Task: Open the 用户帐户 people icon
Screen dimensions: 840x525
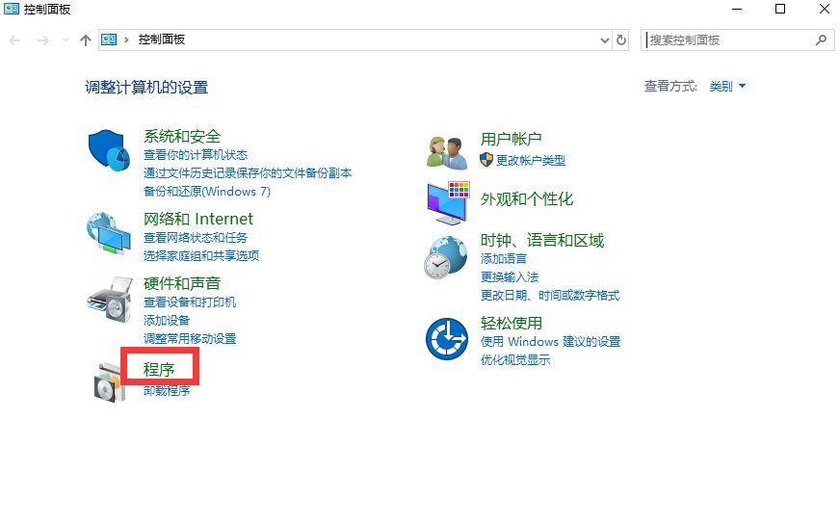Action: [447, 153]
